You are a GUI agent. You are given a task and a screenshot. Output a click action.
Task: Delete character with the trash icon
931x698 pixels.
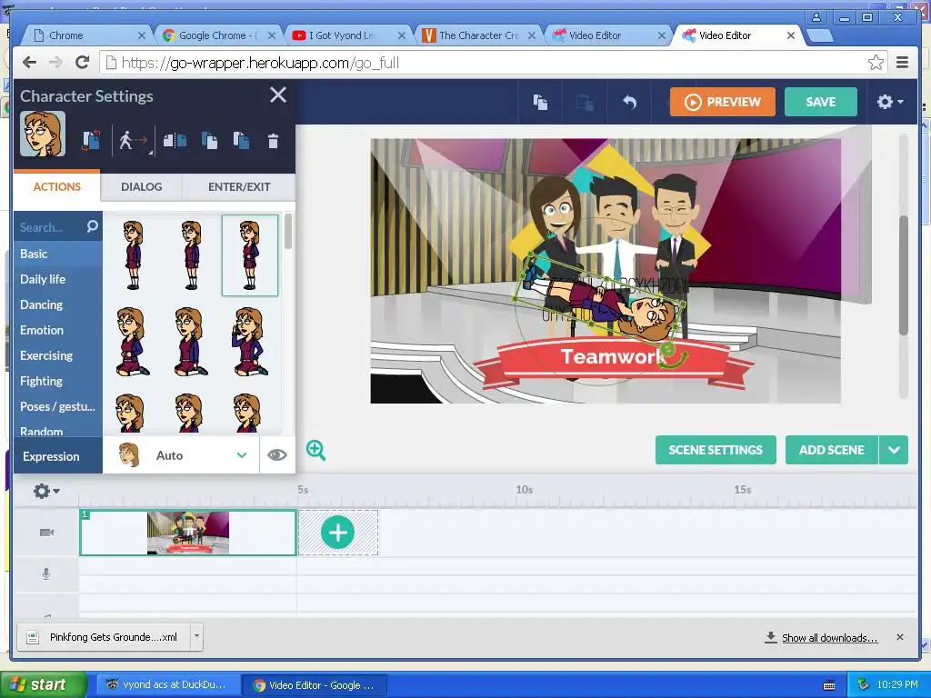[273, 141]
